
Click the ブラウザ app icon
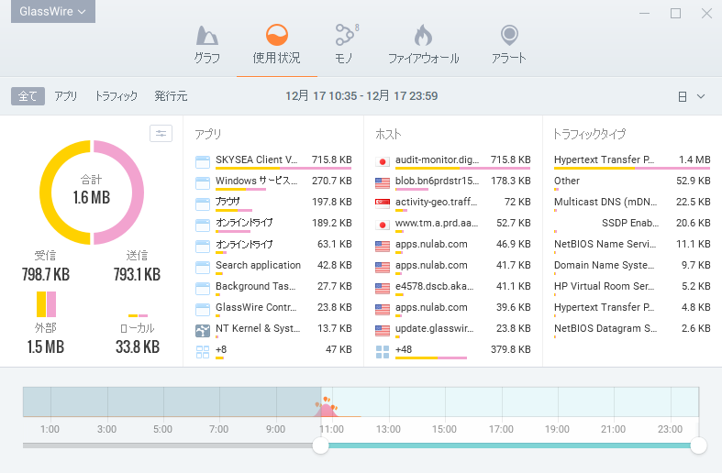[x=203, y=203]
